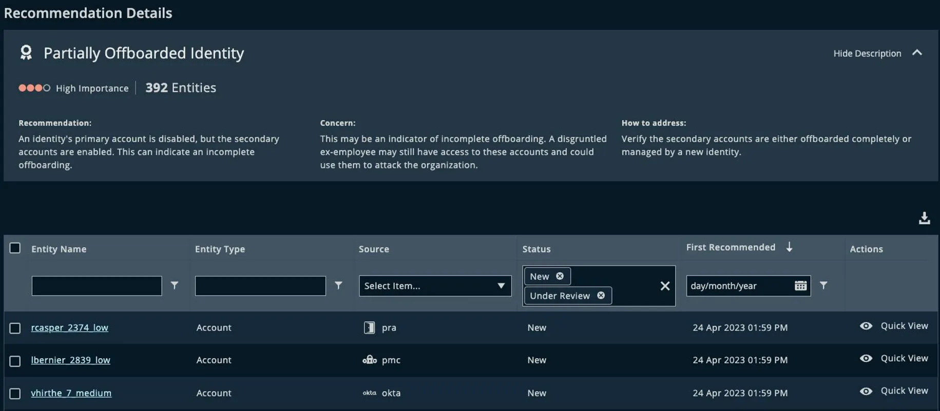This screenshot has width=940, height=411.
Task: Click the High Importance dots indicator
Action: tap(34, 88)
